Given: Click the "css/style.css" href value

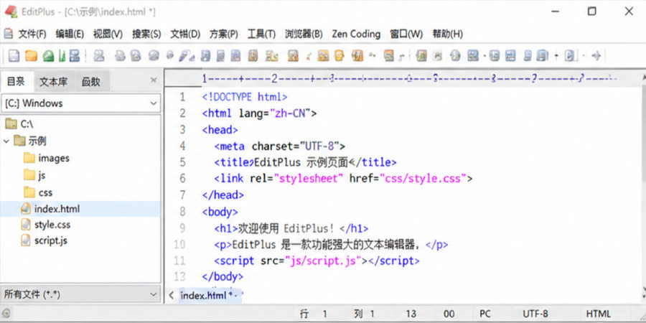Looking at the screenshot, I should 423,179.
